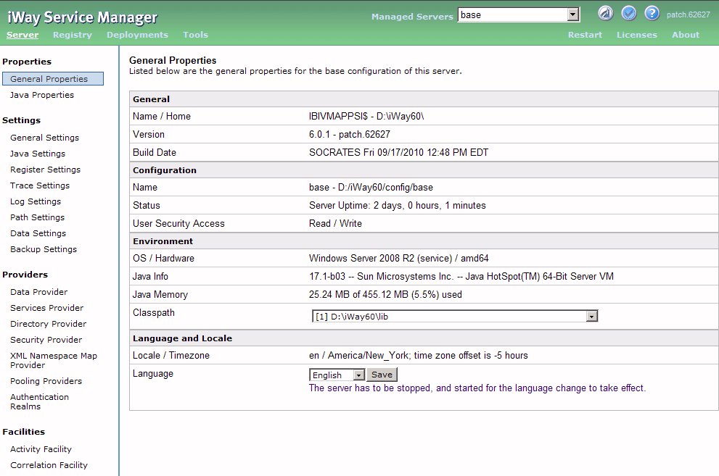Click Save next to the Language dropdown
Screen dimensions: 719x476
(x=382, y=375)
